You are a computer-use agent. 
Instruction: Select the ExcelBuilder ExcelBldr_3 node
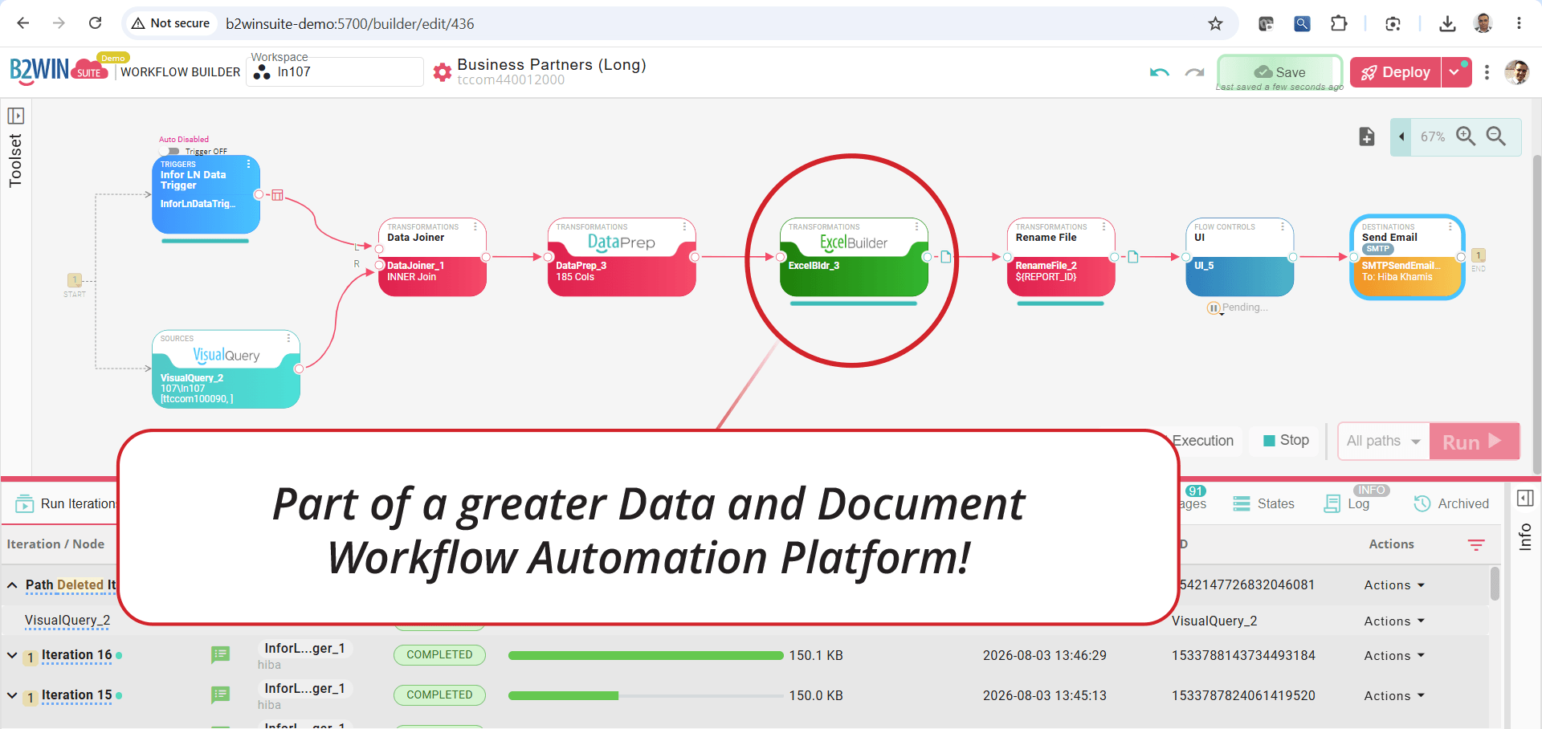point(854,257)
